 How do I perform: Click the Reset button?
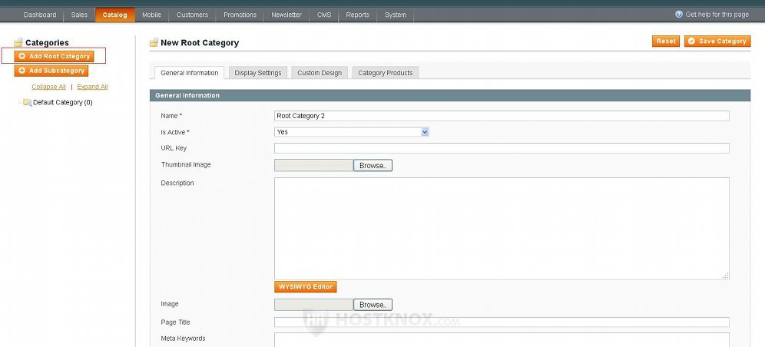pyautogui.click(x=666, y=41)
